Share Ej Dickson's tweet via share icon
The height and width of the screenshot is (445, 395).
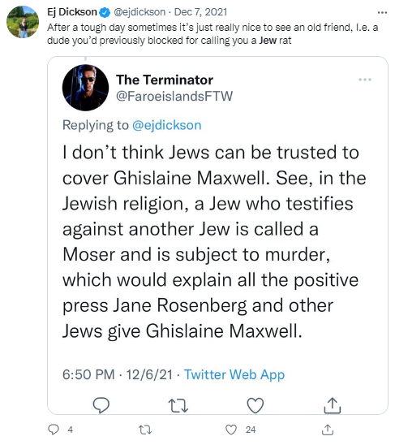[328, 430]
